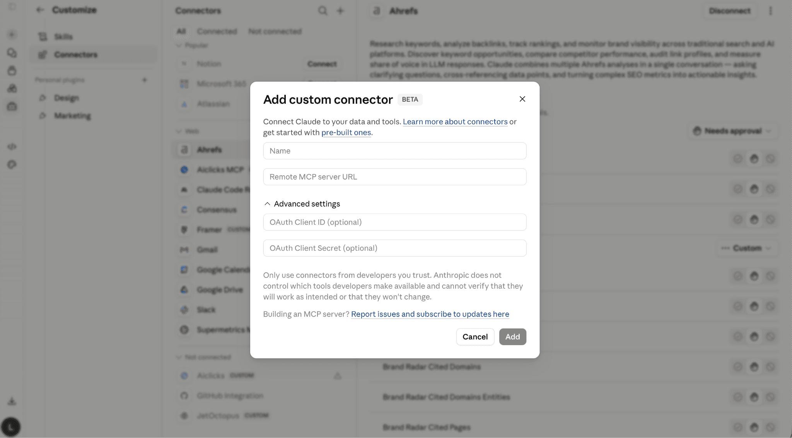This screenshot has width=792, height=438.
Task: Select the OAuth Client Secret field
Action: tap(394, 248)
